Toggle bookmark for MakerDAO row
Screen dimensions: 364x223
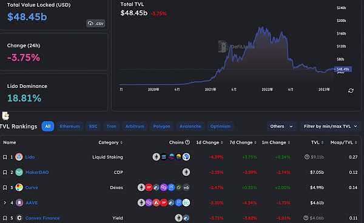click(x=5, y=173)
